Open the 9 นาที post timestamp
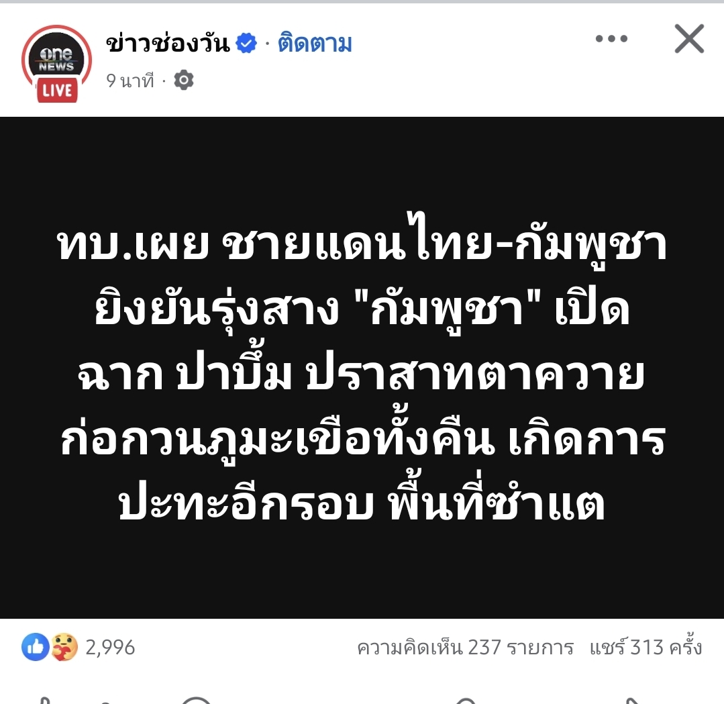Viewport: 724px width, 704px height. point(130,81)
